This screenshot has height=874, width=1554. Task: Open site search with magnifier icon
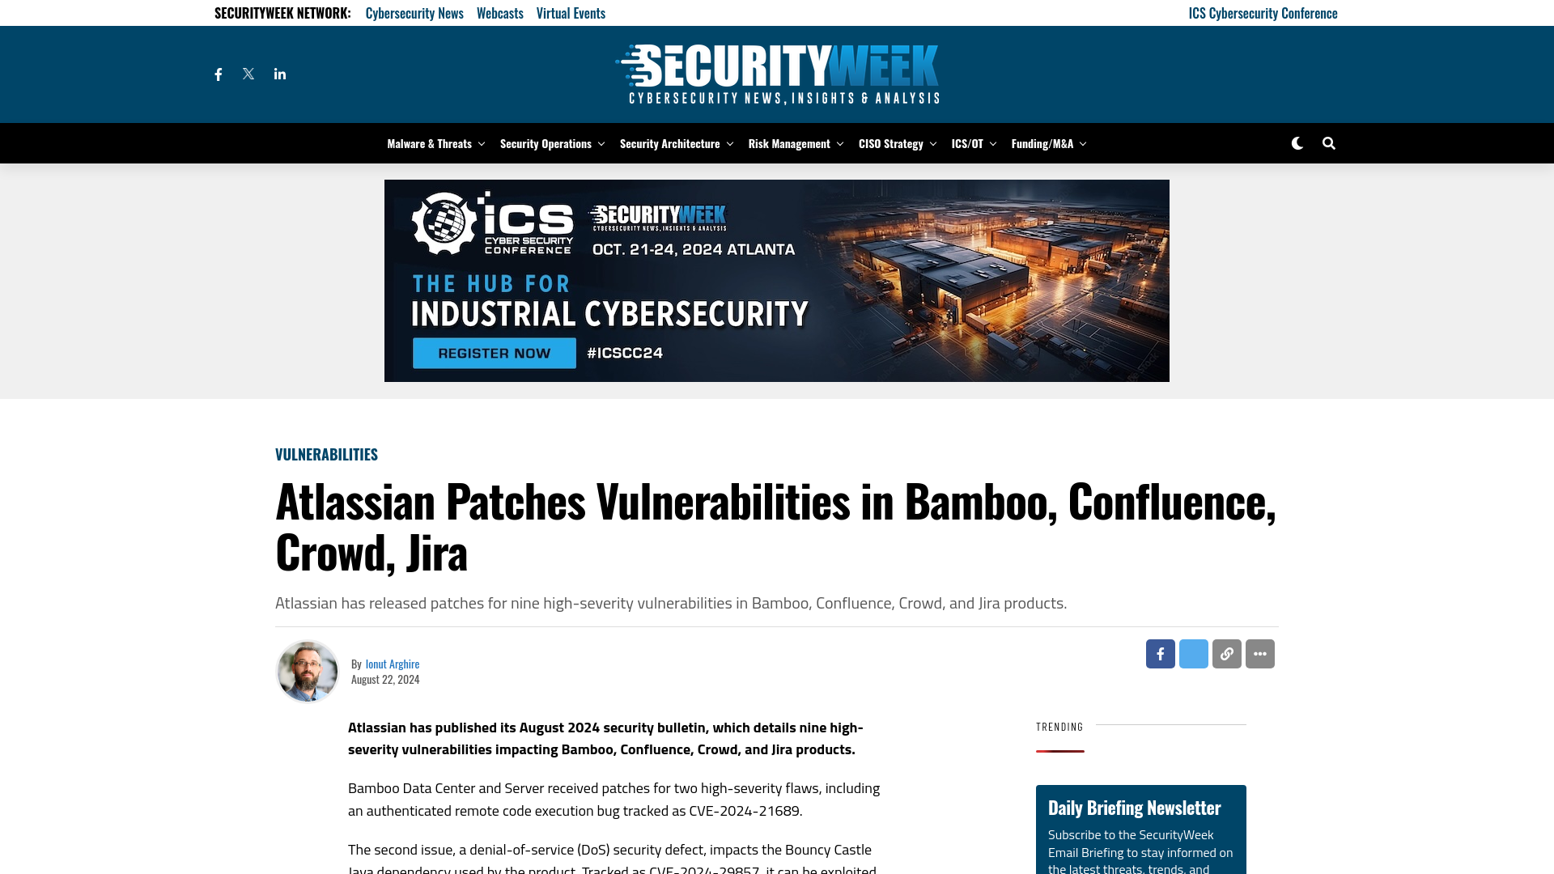tap(1327, 143)
